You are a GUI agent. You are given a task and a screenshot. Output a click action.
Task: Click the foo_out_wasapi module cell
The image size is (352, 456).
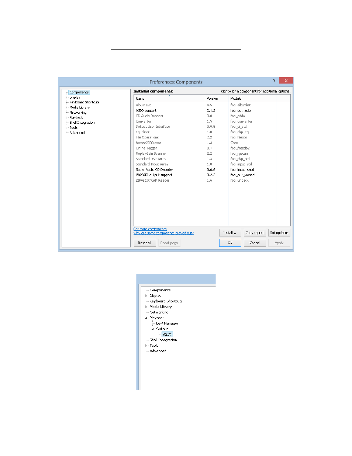pyautogui.click(x=243, y=175)
